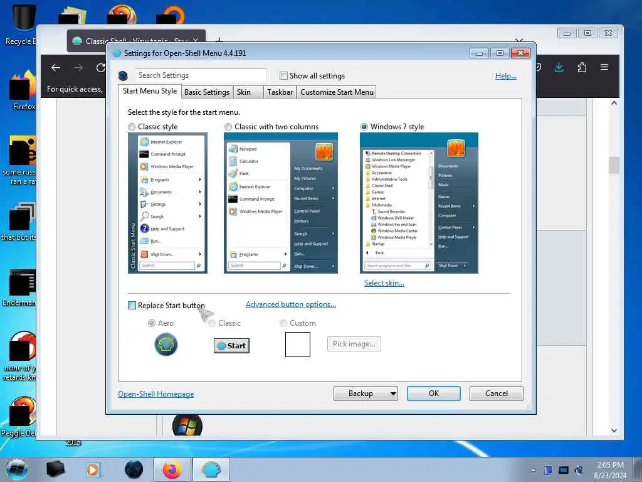
Task: Open Firefox from the taskbar
Action: [172, 469]
